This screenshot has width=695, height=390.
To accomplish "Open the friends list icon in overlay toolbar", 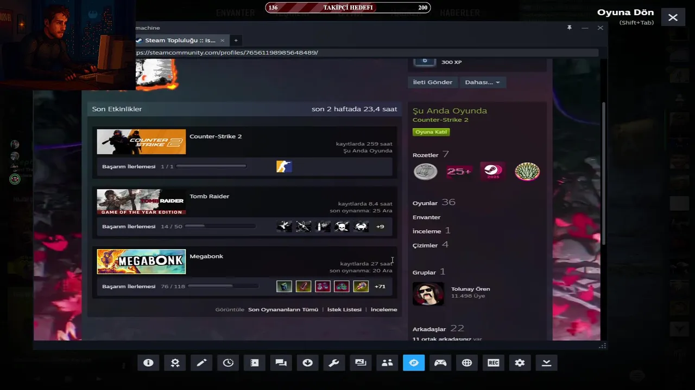I will tap(387, 363).
